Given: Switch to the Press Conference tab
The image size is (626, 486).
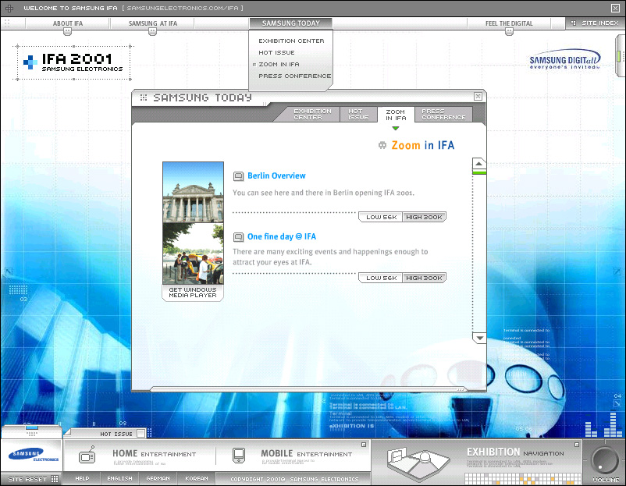Looking at the screenshot, I should pyautogui.click(x=443, y=114).
